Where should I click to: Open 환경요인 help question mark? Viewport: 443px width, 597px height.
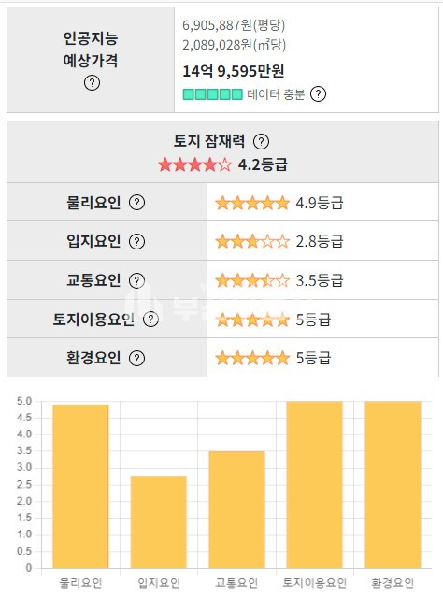pyautogui.click(x=136, y=358)
